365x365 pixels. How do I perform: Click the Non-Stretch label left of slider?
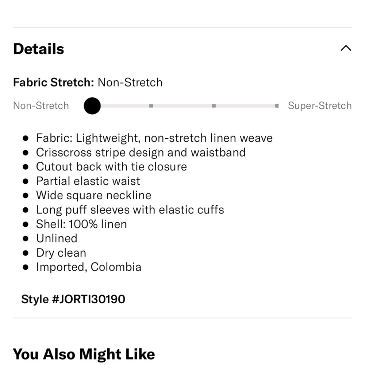point(41,106)
